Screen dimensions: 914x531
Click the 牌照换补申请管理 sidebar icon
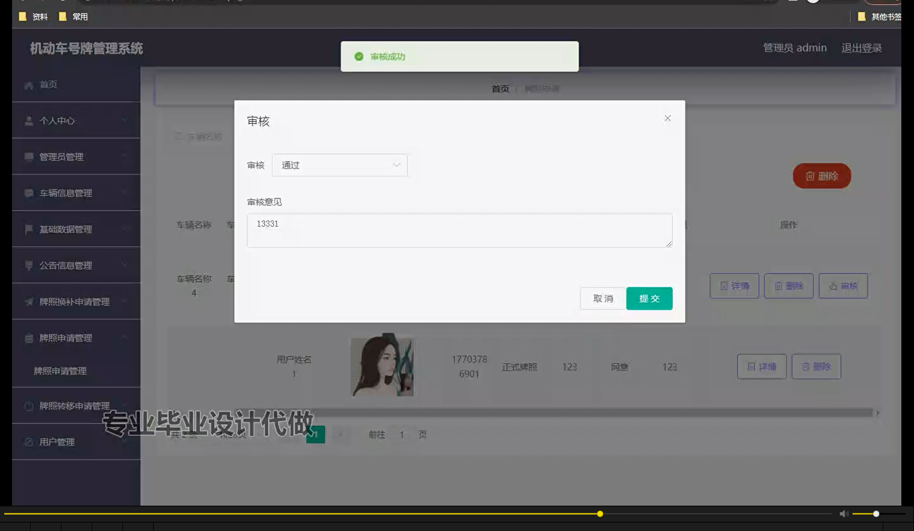(x=29, y=302)
